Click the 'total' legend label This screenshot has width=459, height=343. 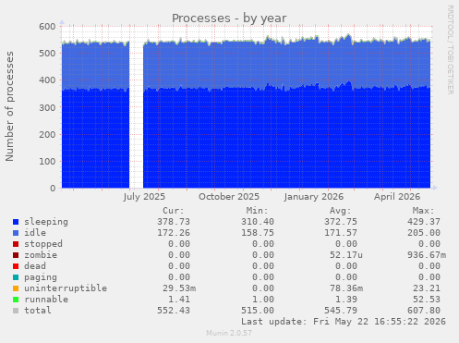click(x=38, y=311)
